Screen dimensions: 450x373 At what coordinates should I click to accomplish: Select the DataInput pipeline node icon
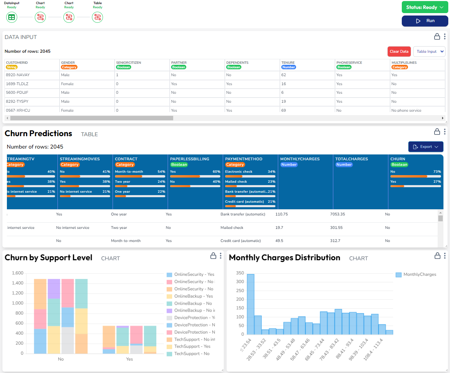coord(12,17)
